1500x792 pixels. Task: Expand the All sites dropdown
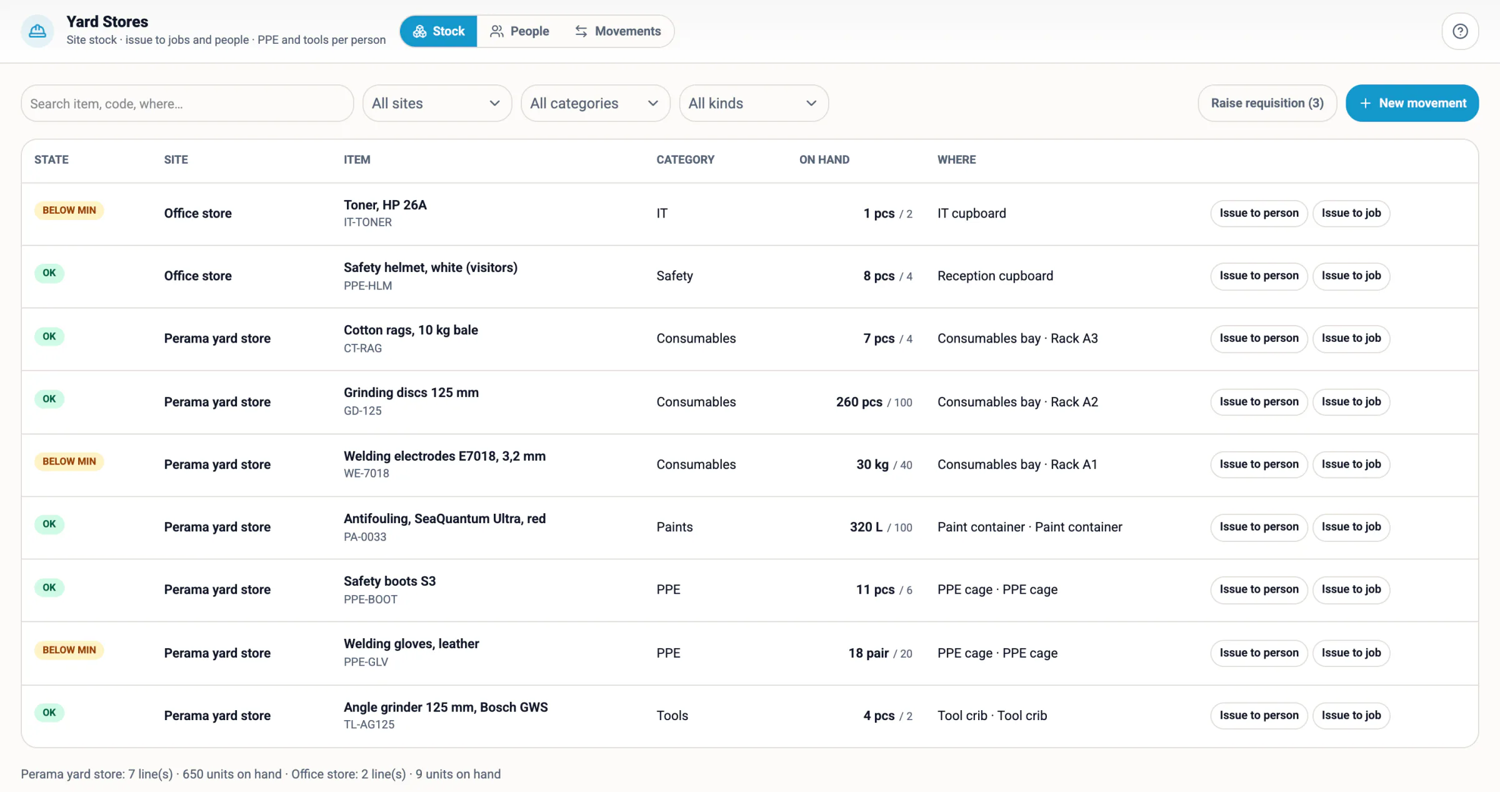tap(437, 103)
